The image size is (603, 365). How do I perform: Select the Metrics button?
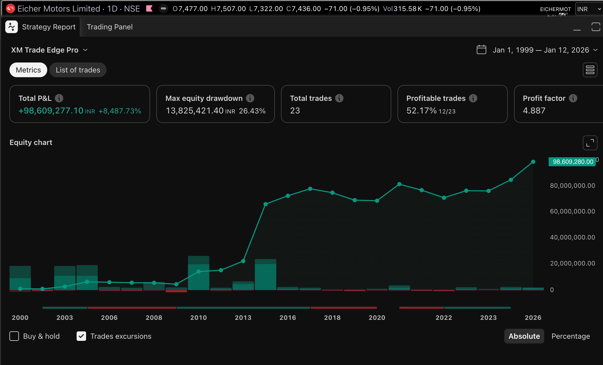click(x=28, y=70)
